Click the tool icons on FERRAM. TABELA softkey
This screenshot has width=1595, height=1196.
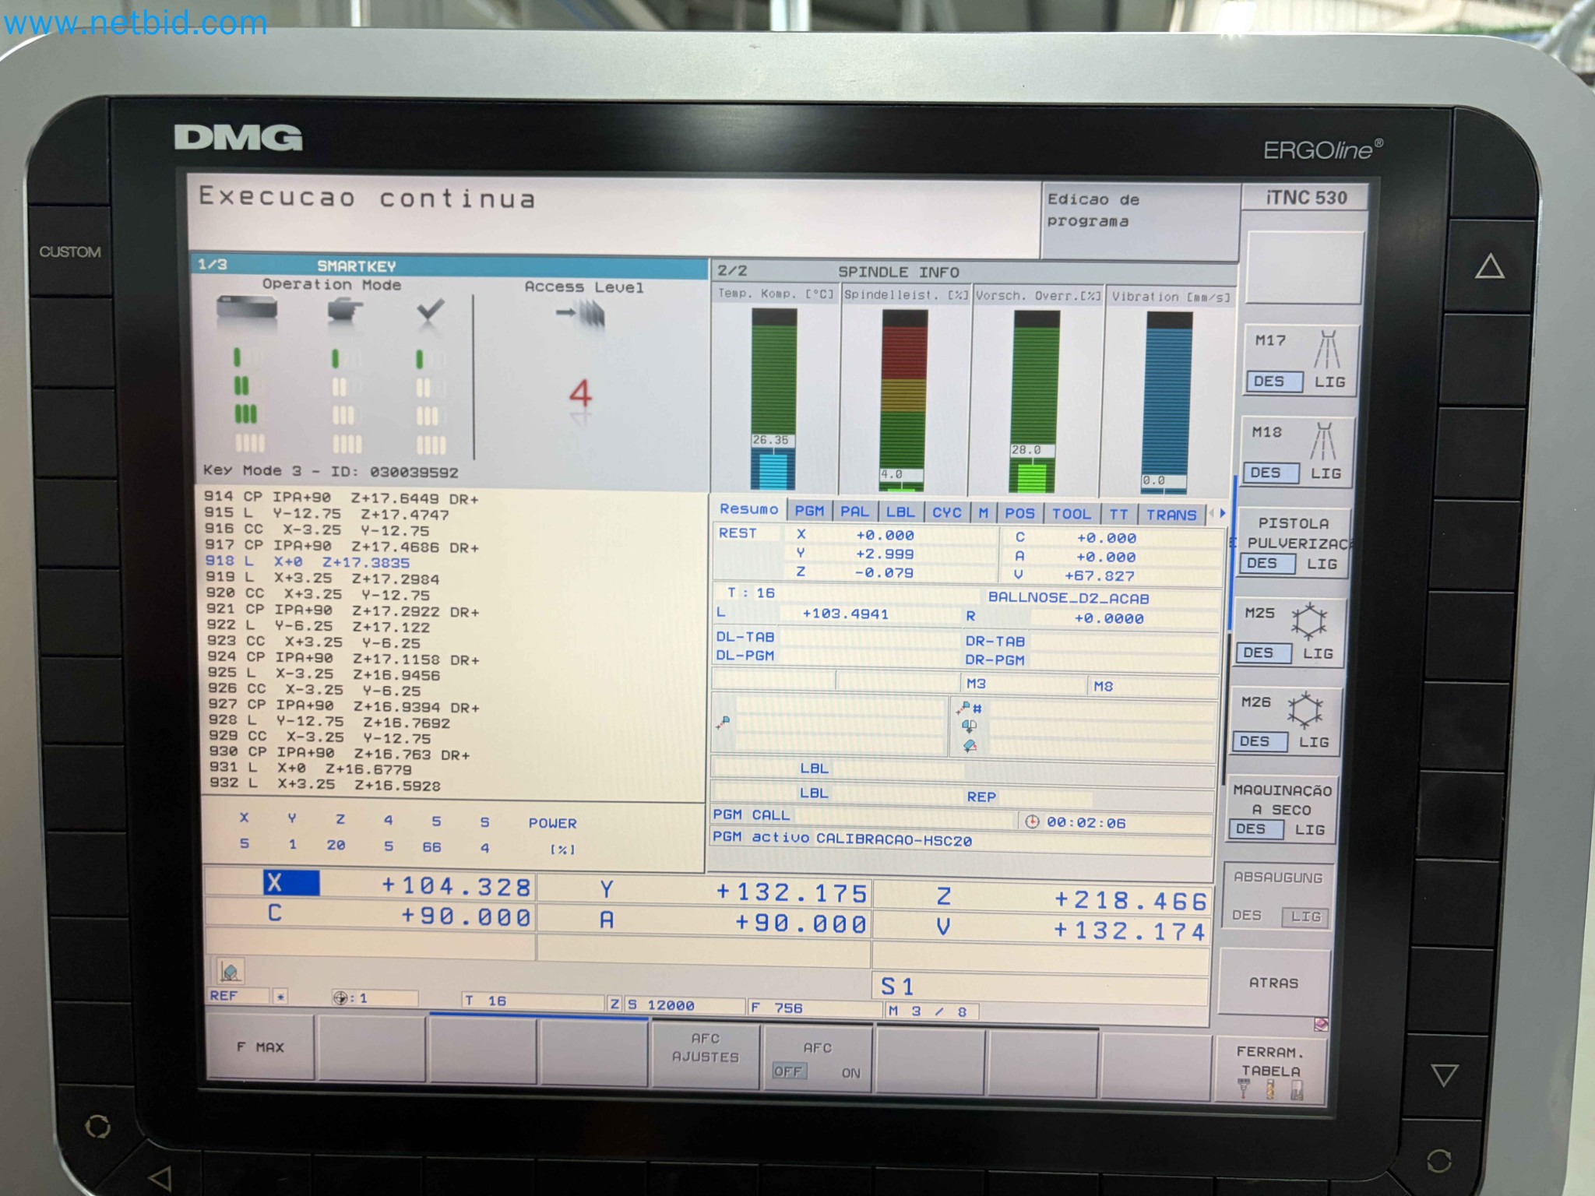pyautogui.click(x=1270, y=1089)
